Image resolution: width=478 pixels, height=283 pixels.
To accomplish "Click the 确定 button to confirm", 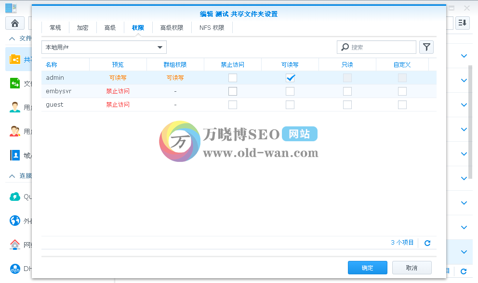I will pyautogui.click(x=367, y=268).
